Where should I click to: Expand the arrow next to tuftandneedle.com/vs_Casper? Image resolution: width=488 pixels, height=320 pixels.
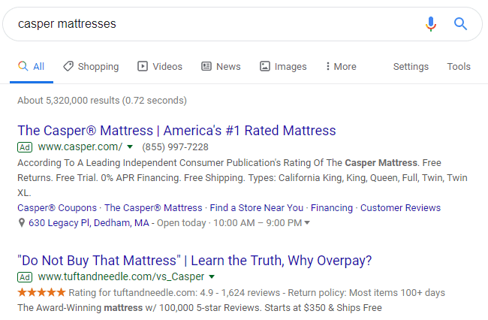[x=212, y=276]
